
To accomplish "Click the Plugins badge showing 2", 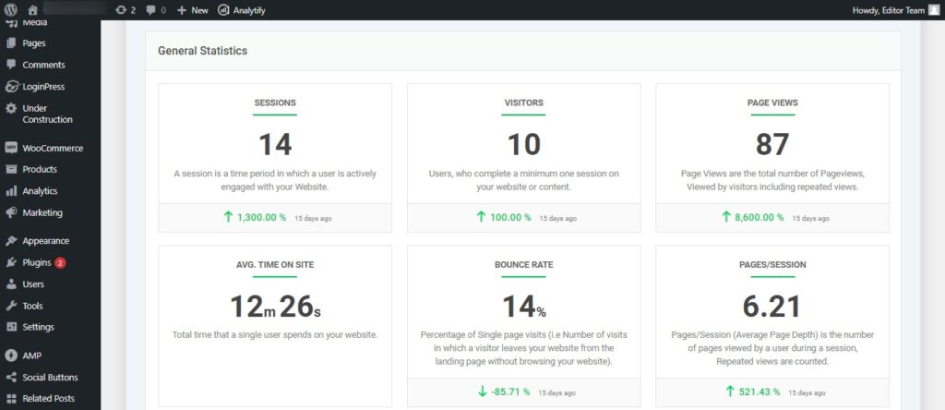I will [60, 263].
